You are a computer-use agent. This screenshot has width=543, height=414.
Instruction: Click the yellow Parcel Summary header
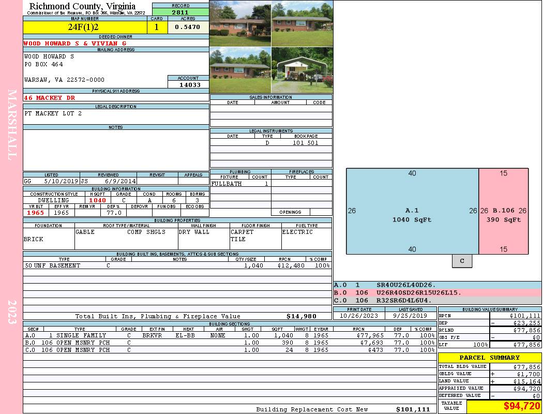[x=489, y=358]
